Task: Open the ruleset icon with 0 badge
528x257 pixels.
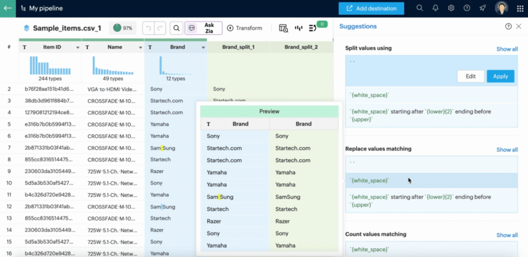Action: (313, 28)
